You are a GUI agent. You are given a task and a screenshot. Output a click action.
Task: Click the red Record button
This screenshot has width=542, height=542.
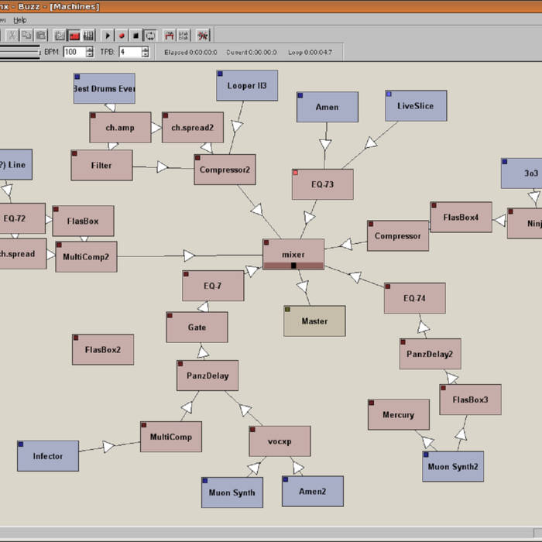[122, 36]
